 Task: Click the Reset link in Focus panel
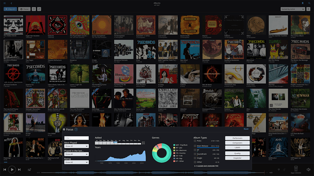point(246,129)
